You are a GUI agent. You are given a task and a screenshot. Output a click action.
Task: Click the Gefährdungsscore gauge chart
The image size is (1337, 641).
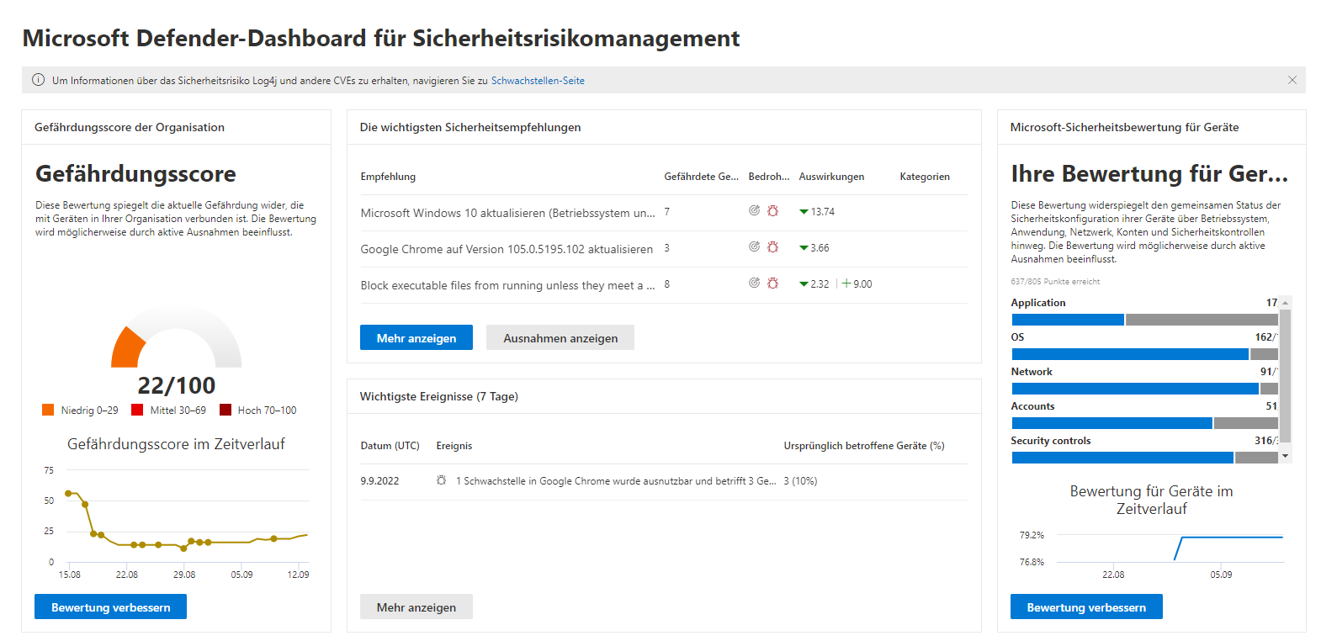tap(176, 336)
